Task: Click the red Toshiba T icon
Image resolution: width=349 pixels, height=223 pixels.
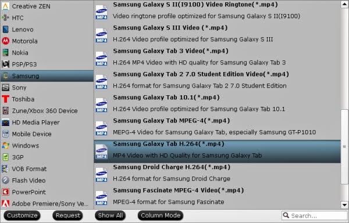Action: [x=5, y=99]
